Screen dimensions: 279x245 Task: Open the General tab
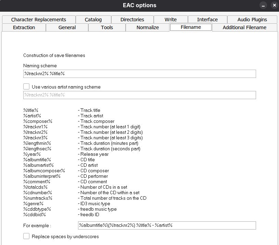(67, 27)
